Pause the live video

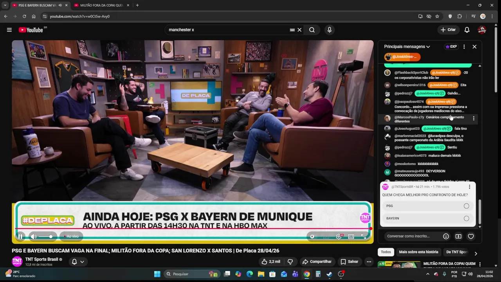tap(20, 236)
